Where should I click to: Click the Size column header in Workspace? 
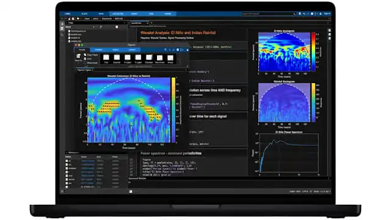[x=99, y=157]
